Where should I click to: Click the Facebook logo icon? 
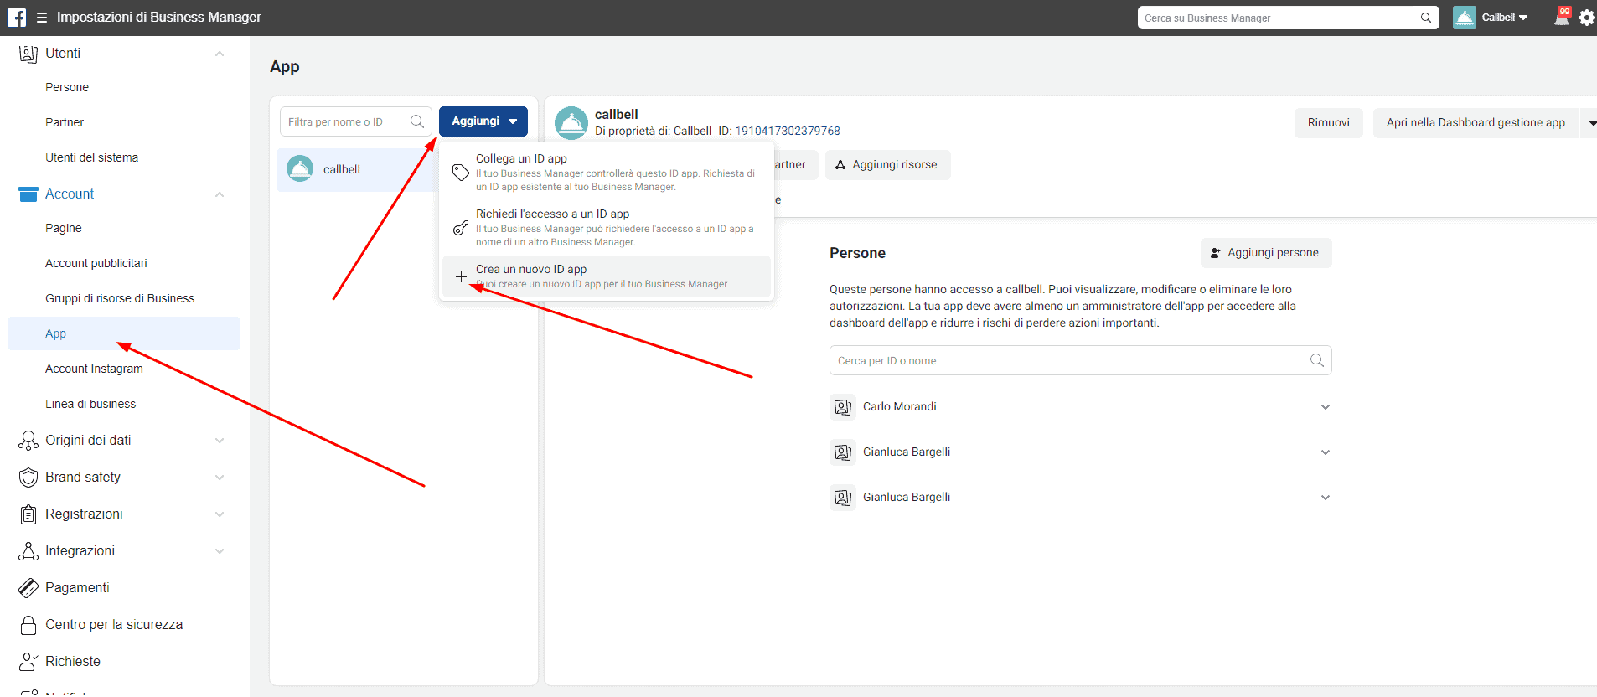(17, 18)
